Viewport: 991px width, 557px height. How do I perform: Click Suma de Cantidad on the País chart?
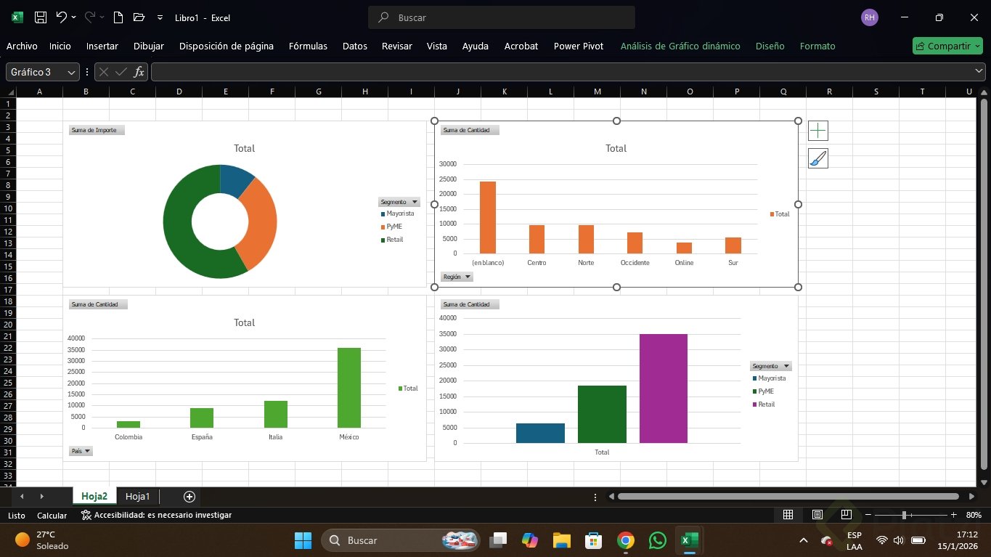[x=98, y=304]
